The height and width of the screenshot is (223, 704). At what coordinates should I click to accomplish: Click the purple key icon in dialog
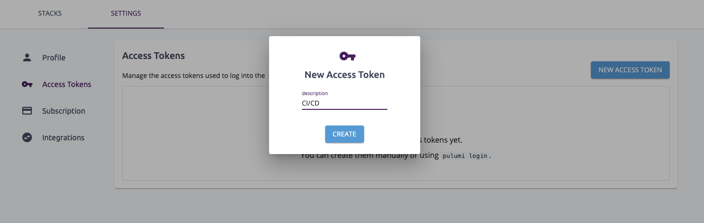point(347,56)
